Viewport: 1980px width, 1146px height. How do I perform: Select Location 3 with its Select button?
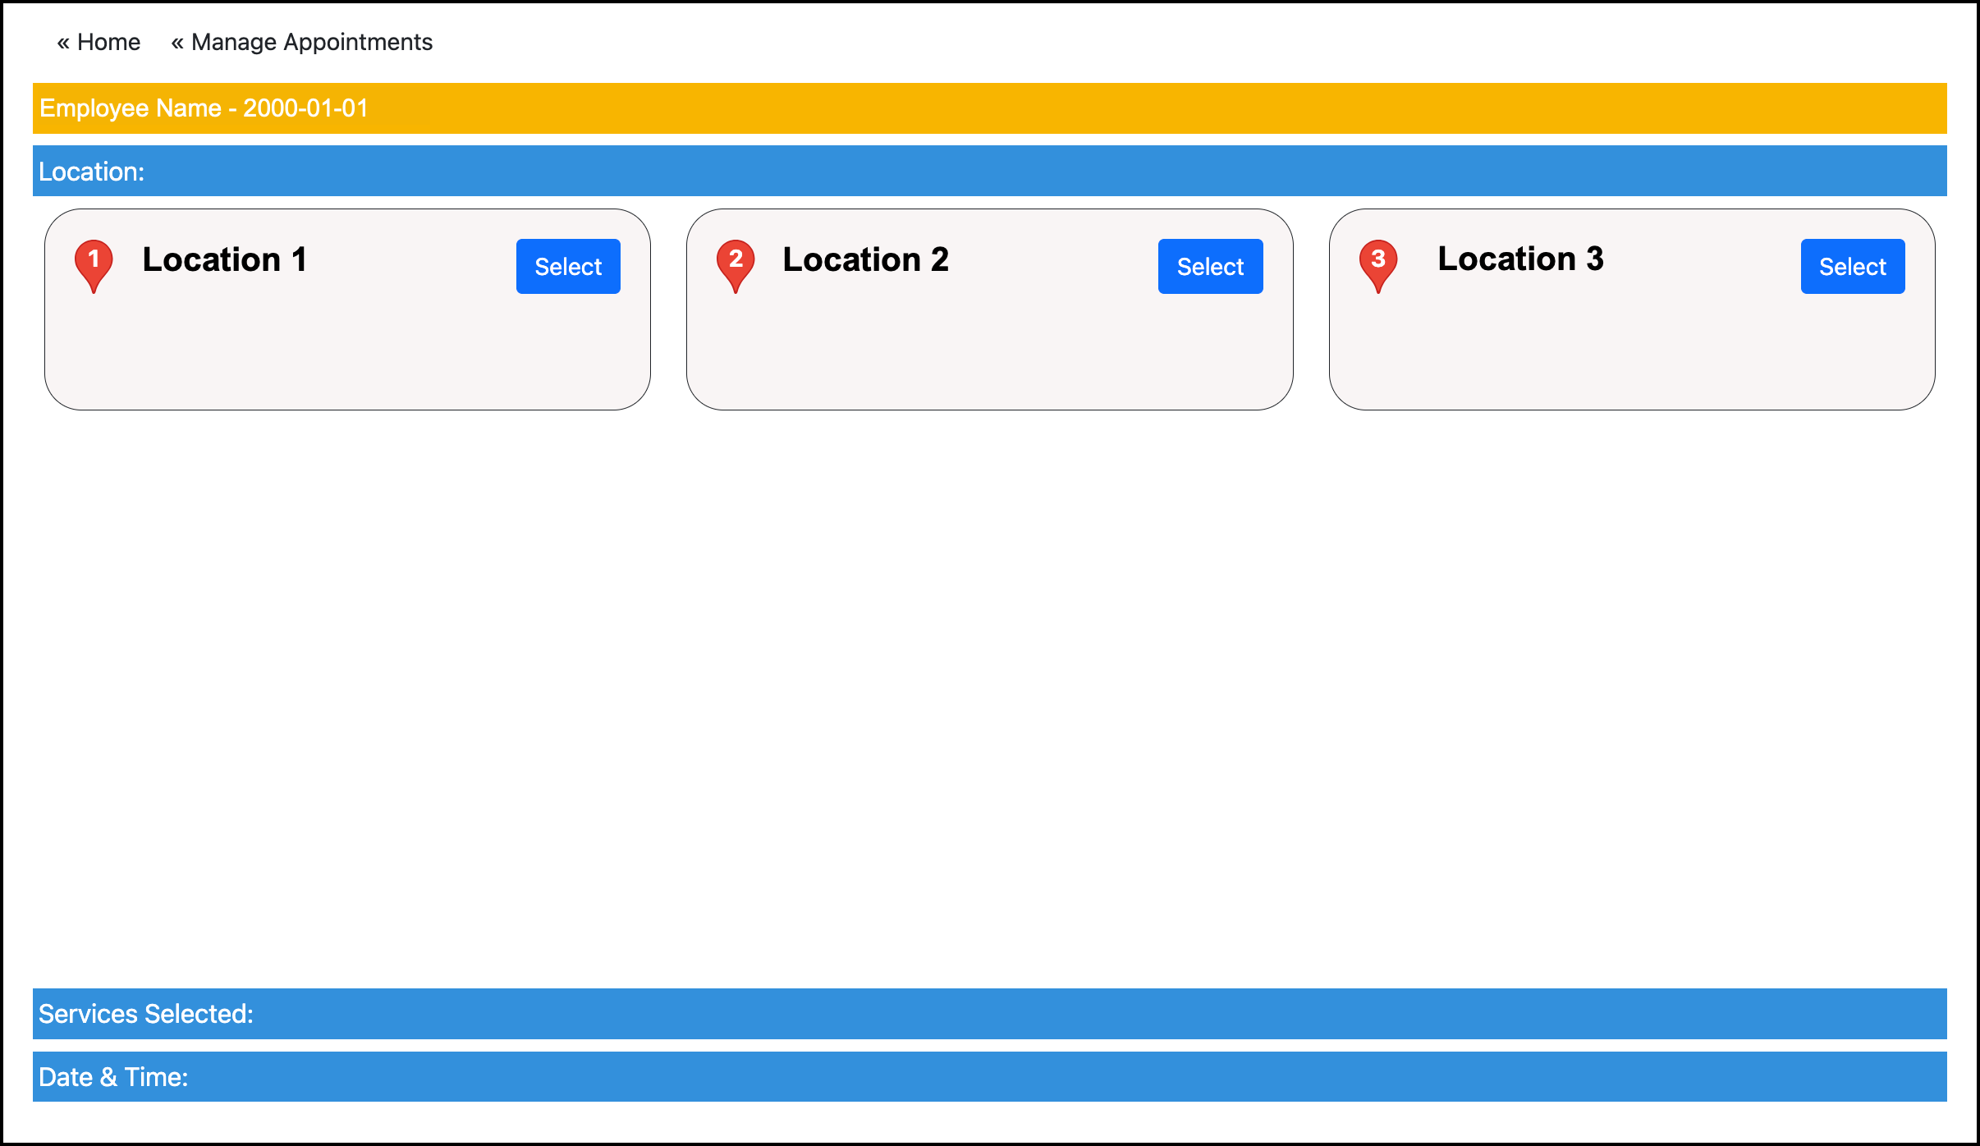(x=1852, y=266)
